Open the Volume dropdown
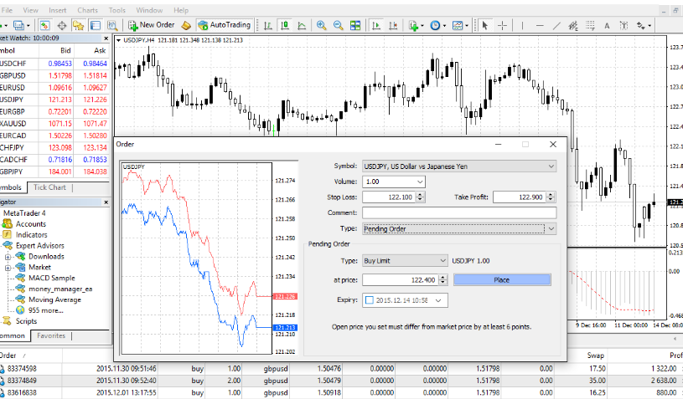 (420, 182)
